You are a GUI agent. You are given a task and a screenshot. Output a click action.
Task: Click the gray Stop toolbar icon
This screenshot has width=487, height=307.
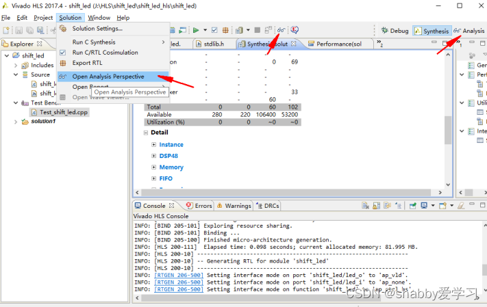point(257,30)
